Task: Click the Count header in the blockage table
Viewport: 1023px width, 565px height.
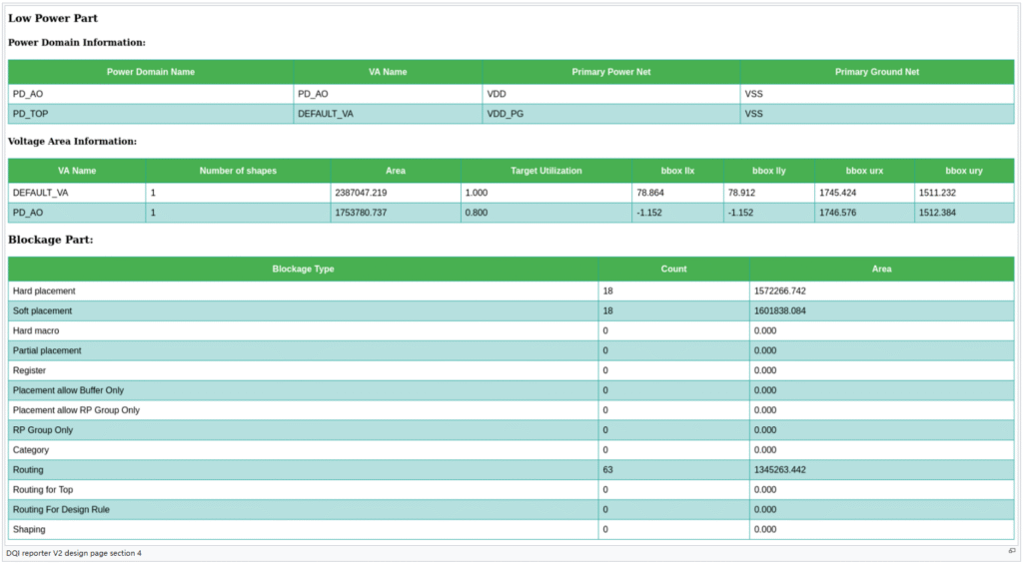Action: tap(673, 269)
